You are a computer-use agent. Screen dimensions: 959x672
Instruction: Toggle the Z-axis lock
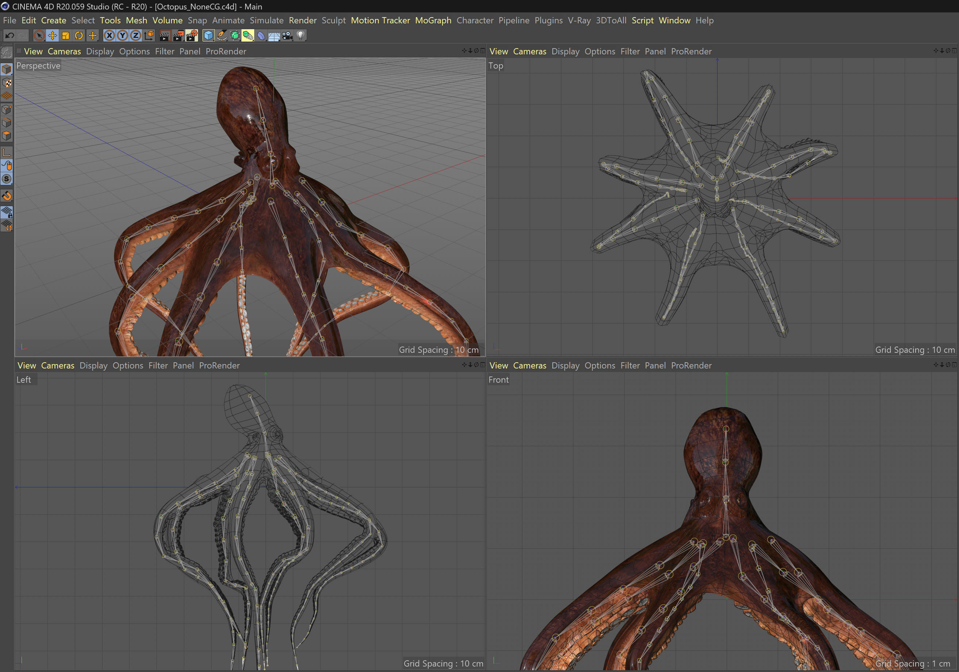coord(136,35)
